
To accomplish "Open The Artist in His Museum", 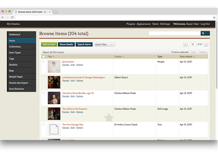I will 74,109.
